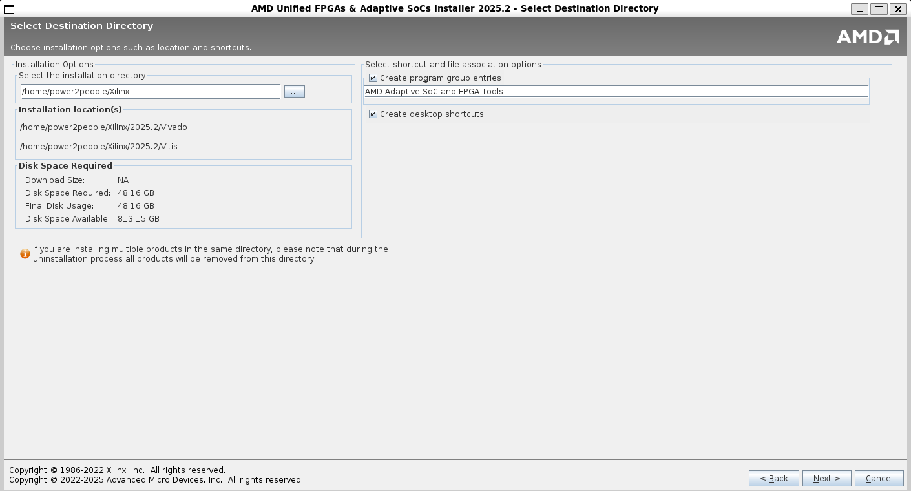This screenshot has width=911, height=491.
Task: Click the 813.15 GB available space value
Action: 138,219
